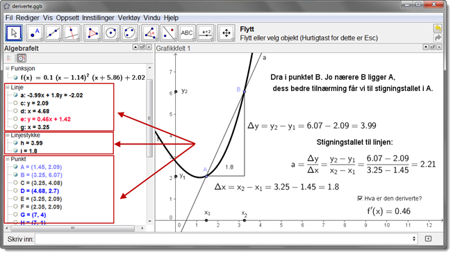Open the Vindu menu
453x255 pixels.
151,18
